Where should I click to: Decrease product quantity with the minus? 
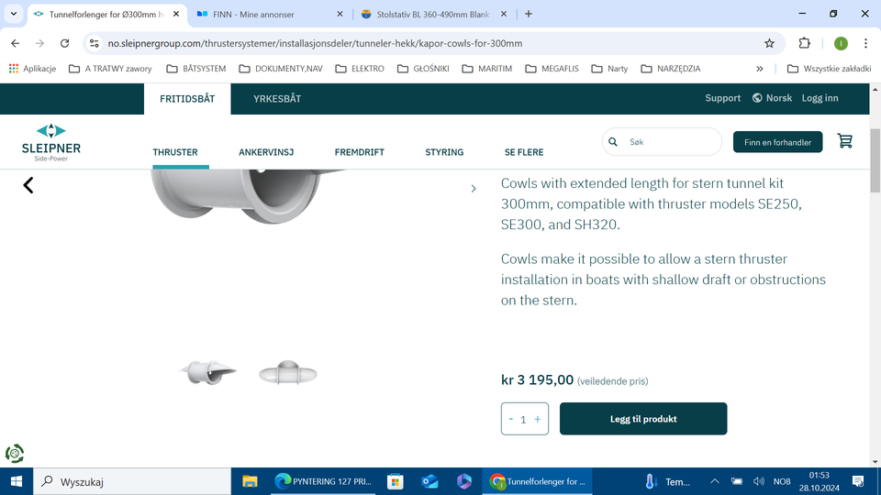coord(511,419)
